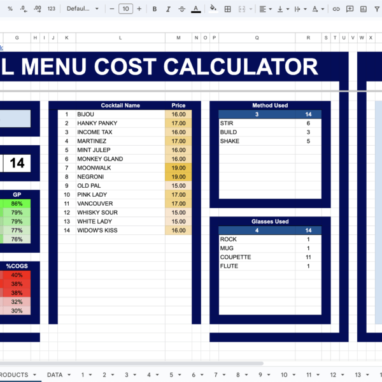Click the horizontal scrollbar
The image size is (382, 382).
click(132, 364)
